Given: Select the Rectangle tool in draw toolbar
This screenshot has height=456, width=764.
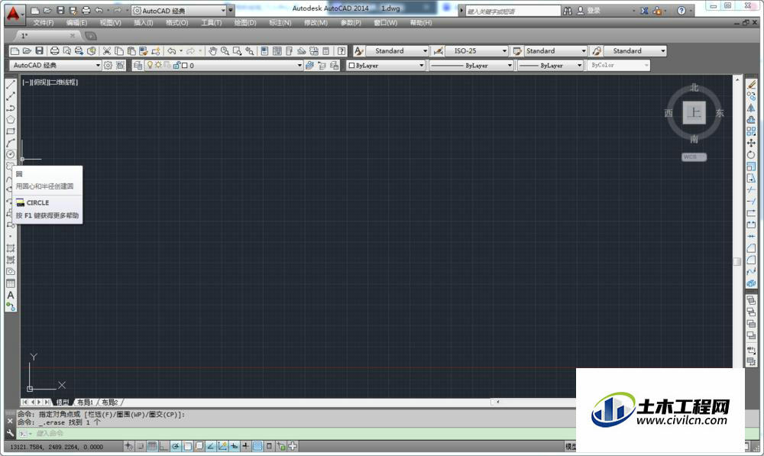Looking at the screenshot, I should click(x=10, y=131).
